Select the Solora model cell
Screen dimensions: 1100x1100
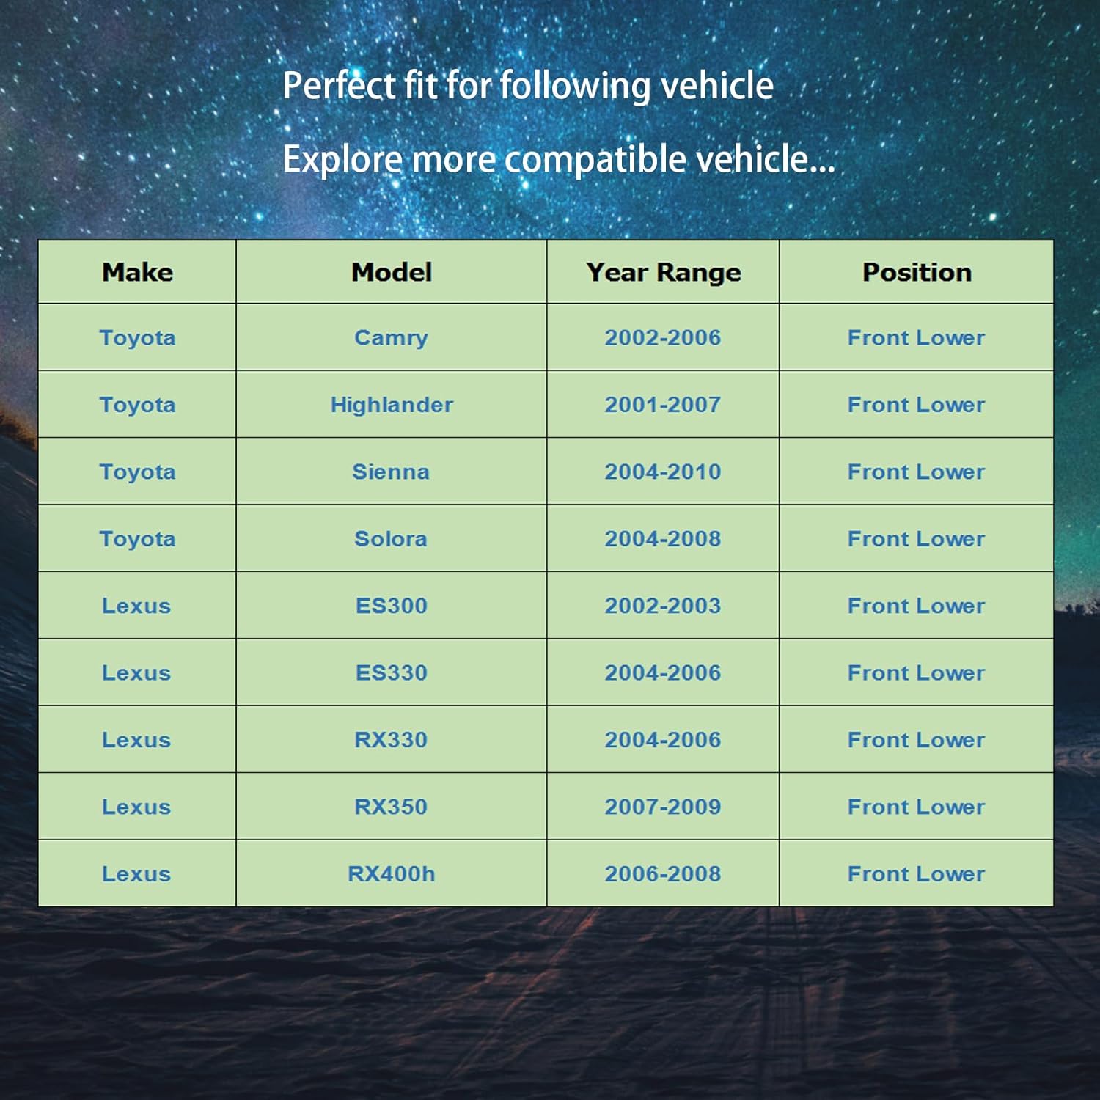click(392, 539)
